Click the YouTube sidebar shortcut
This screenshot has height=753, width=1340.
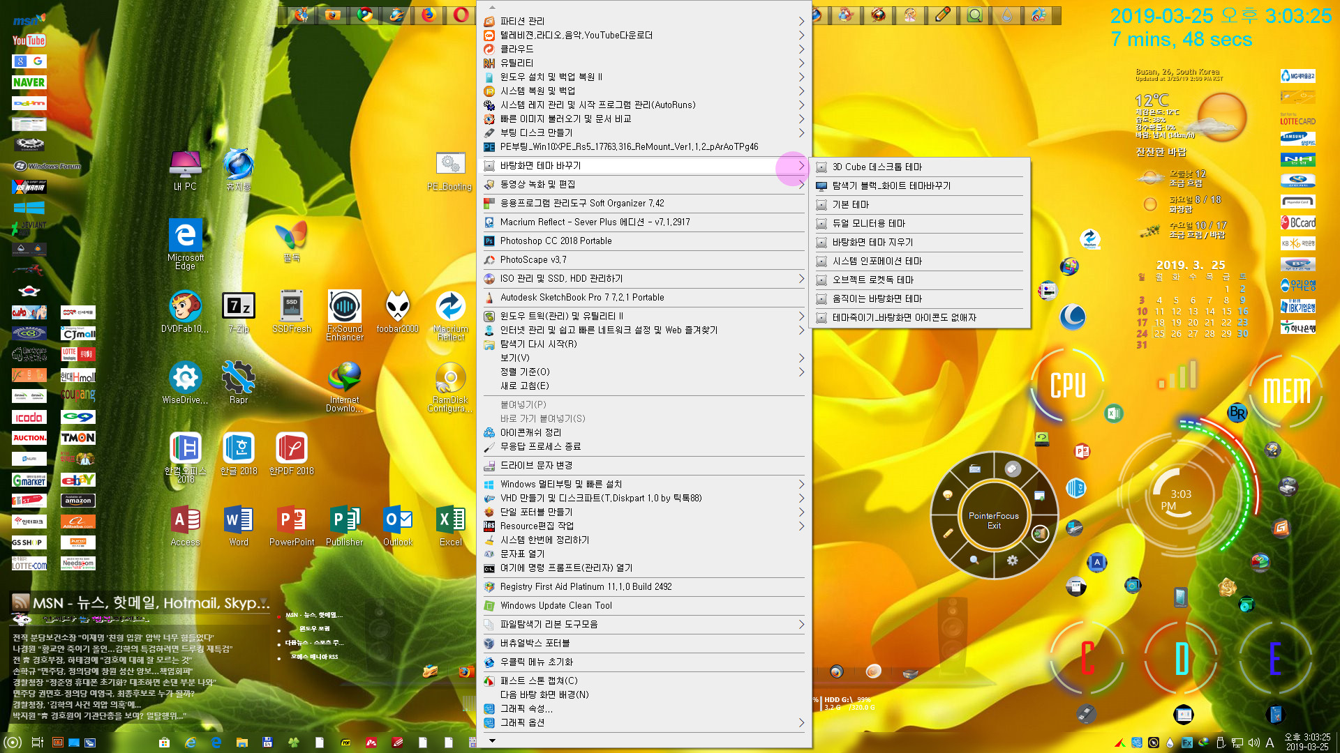click(x=29, y=40)
